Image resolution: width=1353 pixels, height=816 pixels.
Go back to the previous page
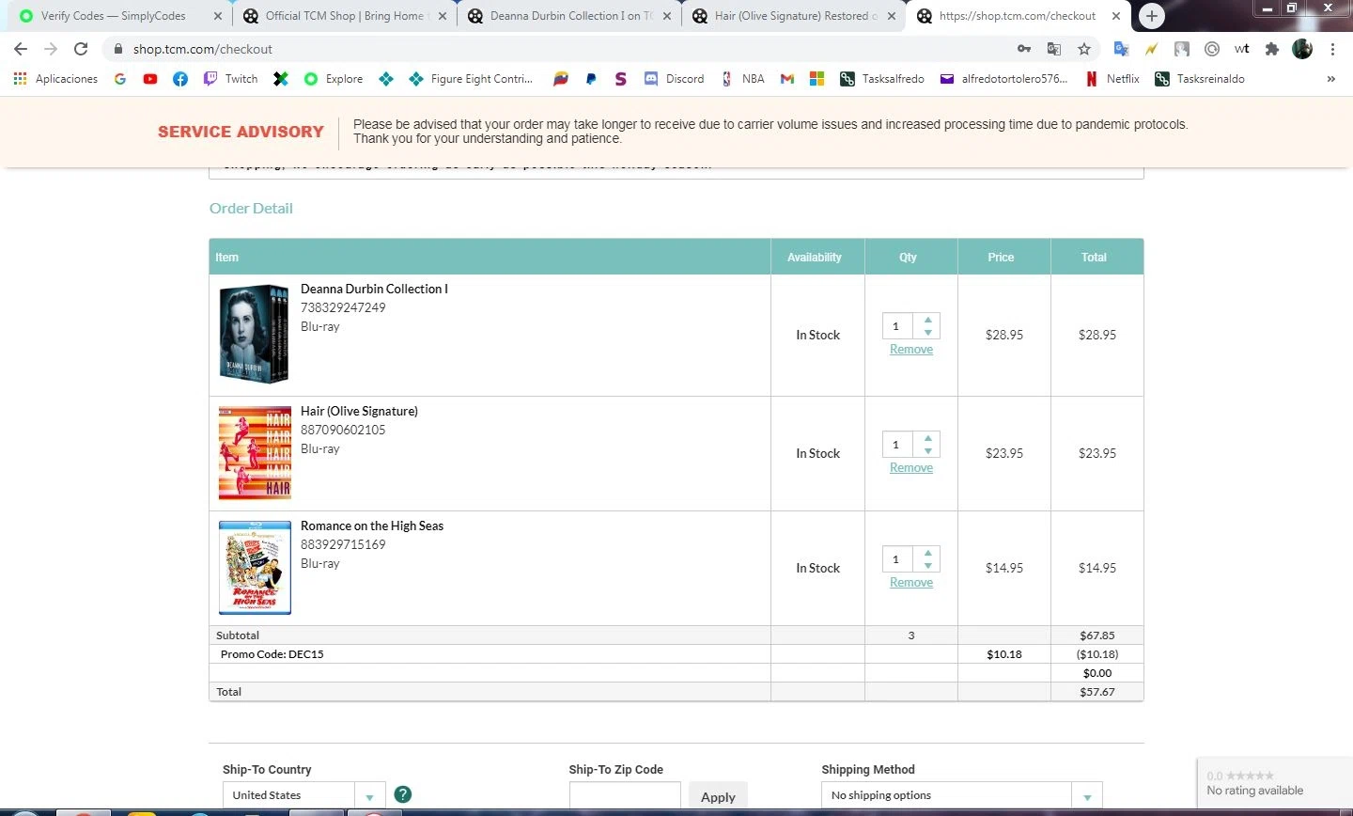pyautogui.click(x=21, y=49)
